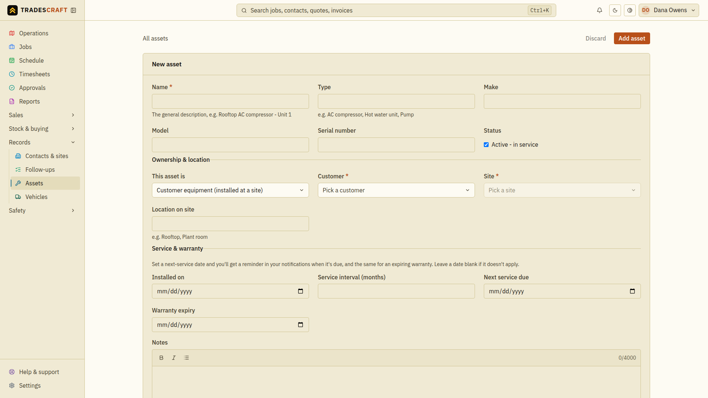This screenshot has height=398, width=708.
Task: Click the Follow-ups checklist icon
Action: pyautogui.click(x=18, y=170)
